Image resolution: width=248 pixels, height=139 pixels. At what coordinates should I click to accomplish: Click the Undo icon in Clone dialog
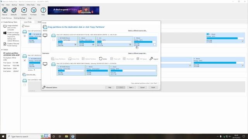101,59
